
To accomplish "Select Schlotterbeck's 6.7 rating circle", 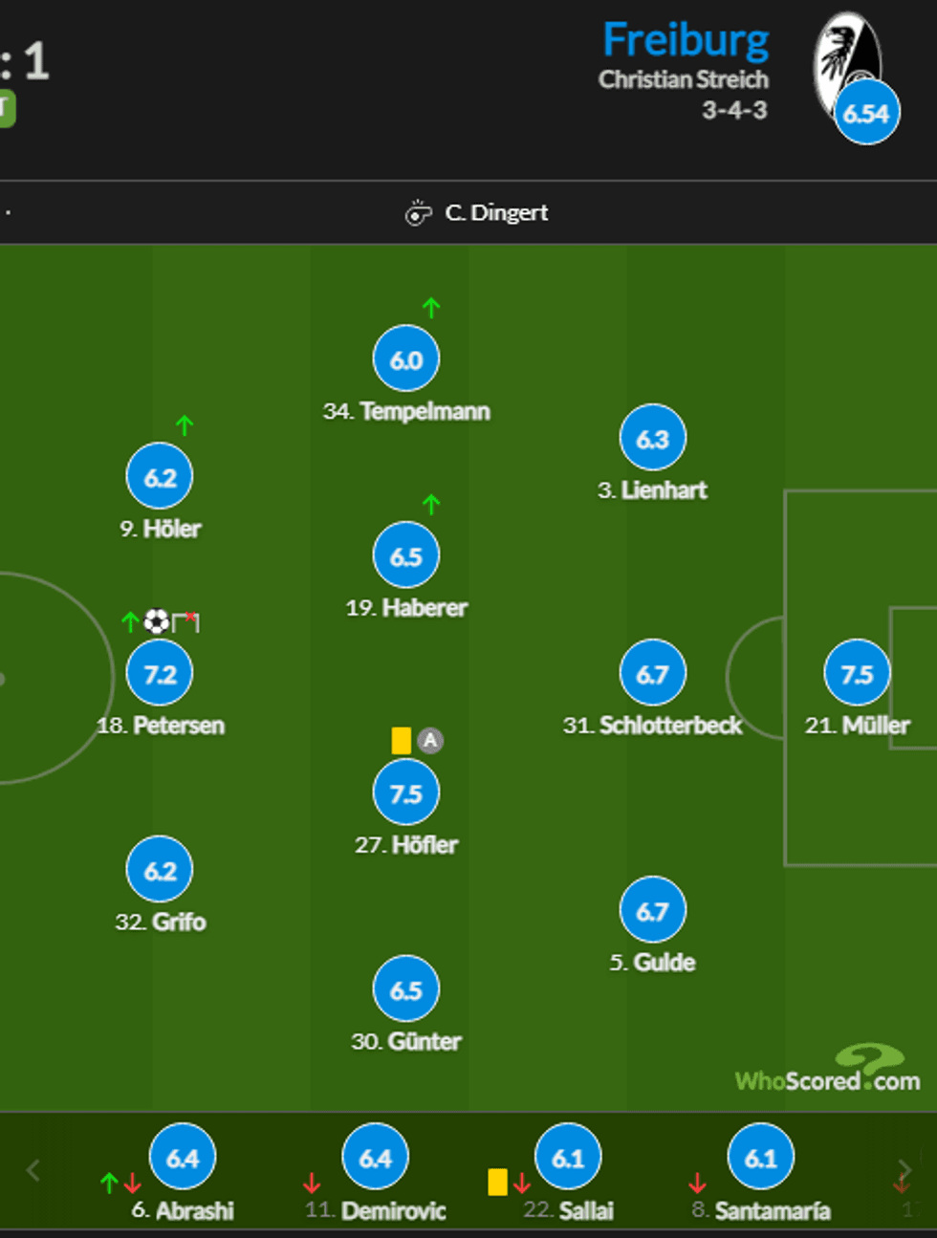I will coord(652,674).
